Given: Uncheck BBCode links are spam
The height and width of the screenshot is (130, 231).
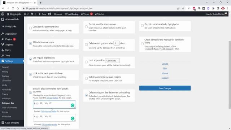Looking at the screenshot, I should click(30, 43).
